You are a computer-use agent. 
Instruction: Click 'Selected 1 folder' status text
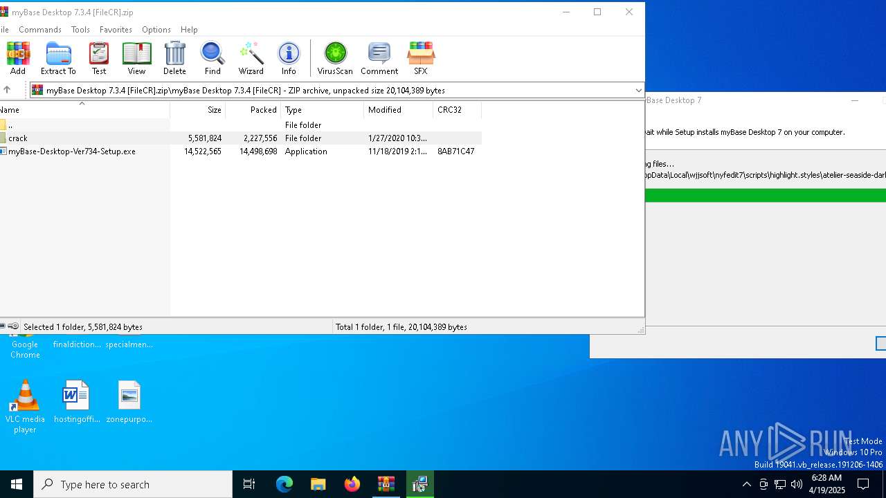tap(83, 327)
